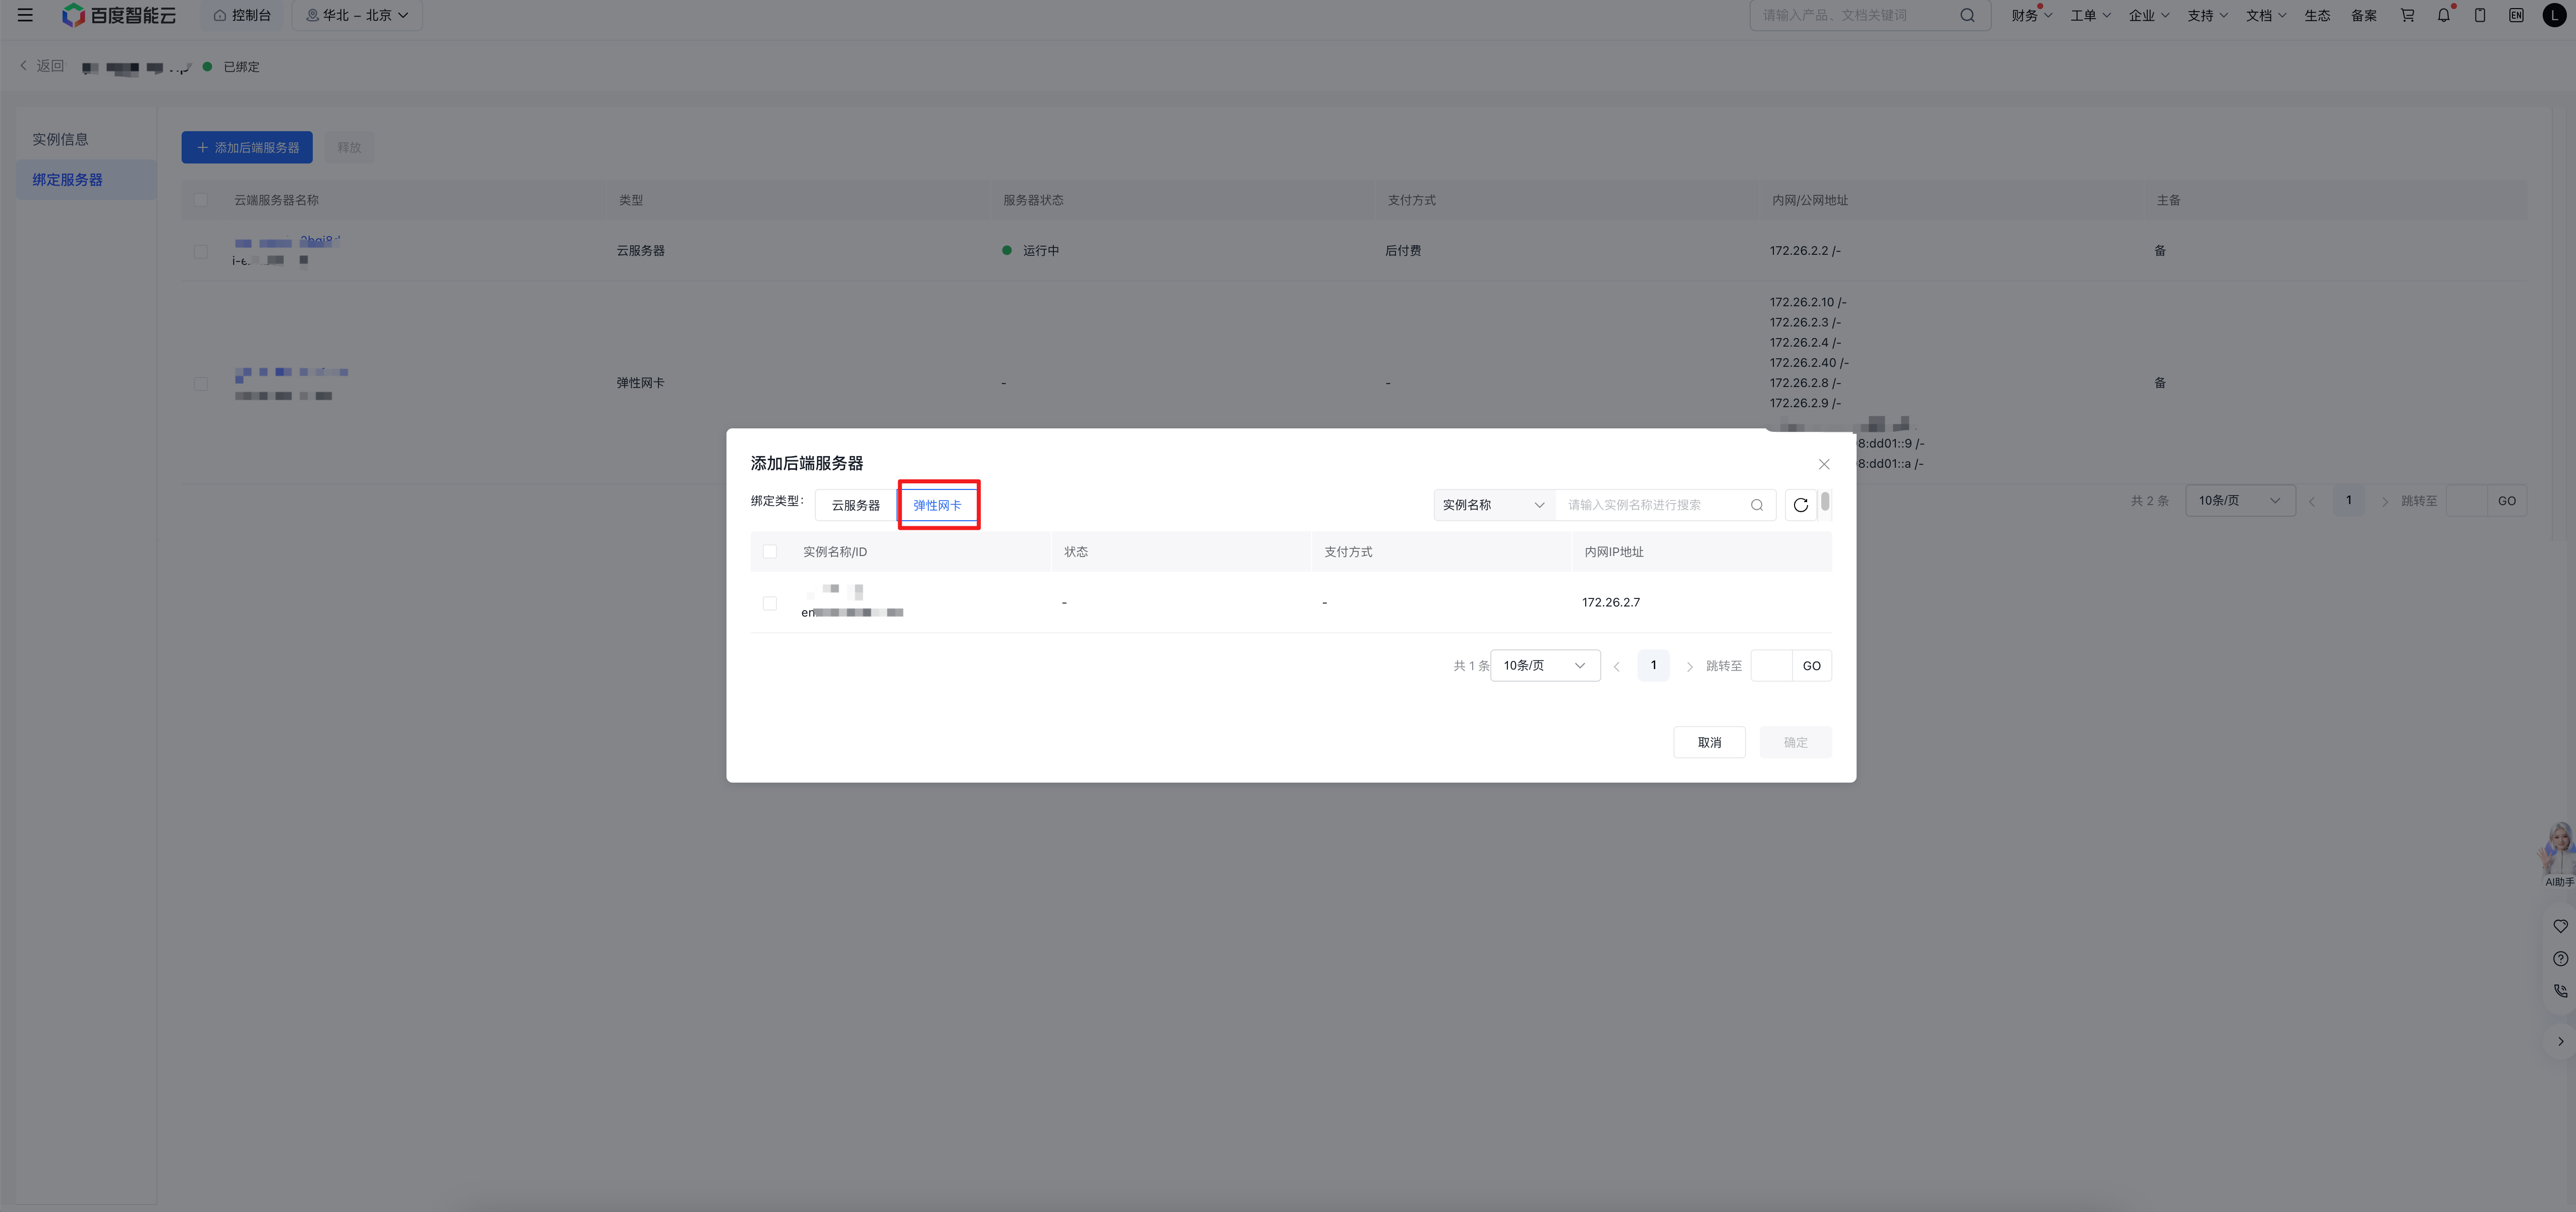The image size is (2576, 1212).
Task: Select the 弹性网卡 binding type tab
Action: (937, 505)
